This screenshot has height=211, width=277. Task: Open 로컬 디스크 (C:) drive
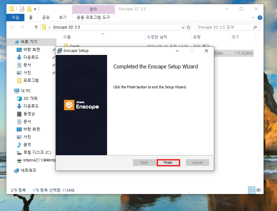click(x=37, y=153)
